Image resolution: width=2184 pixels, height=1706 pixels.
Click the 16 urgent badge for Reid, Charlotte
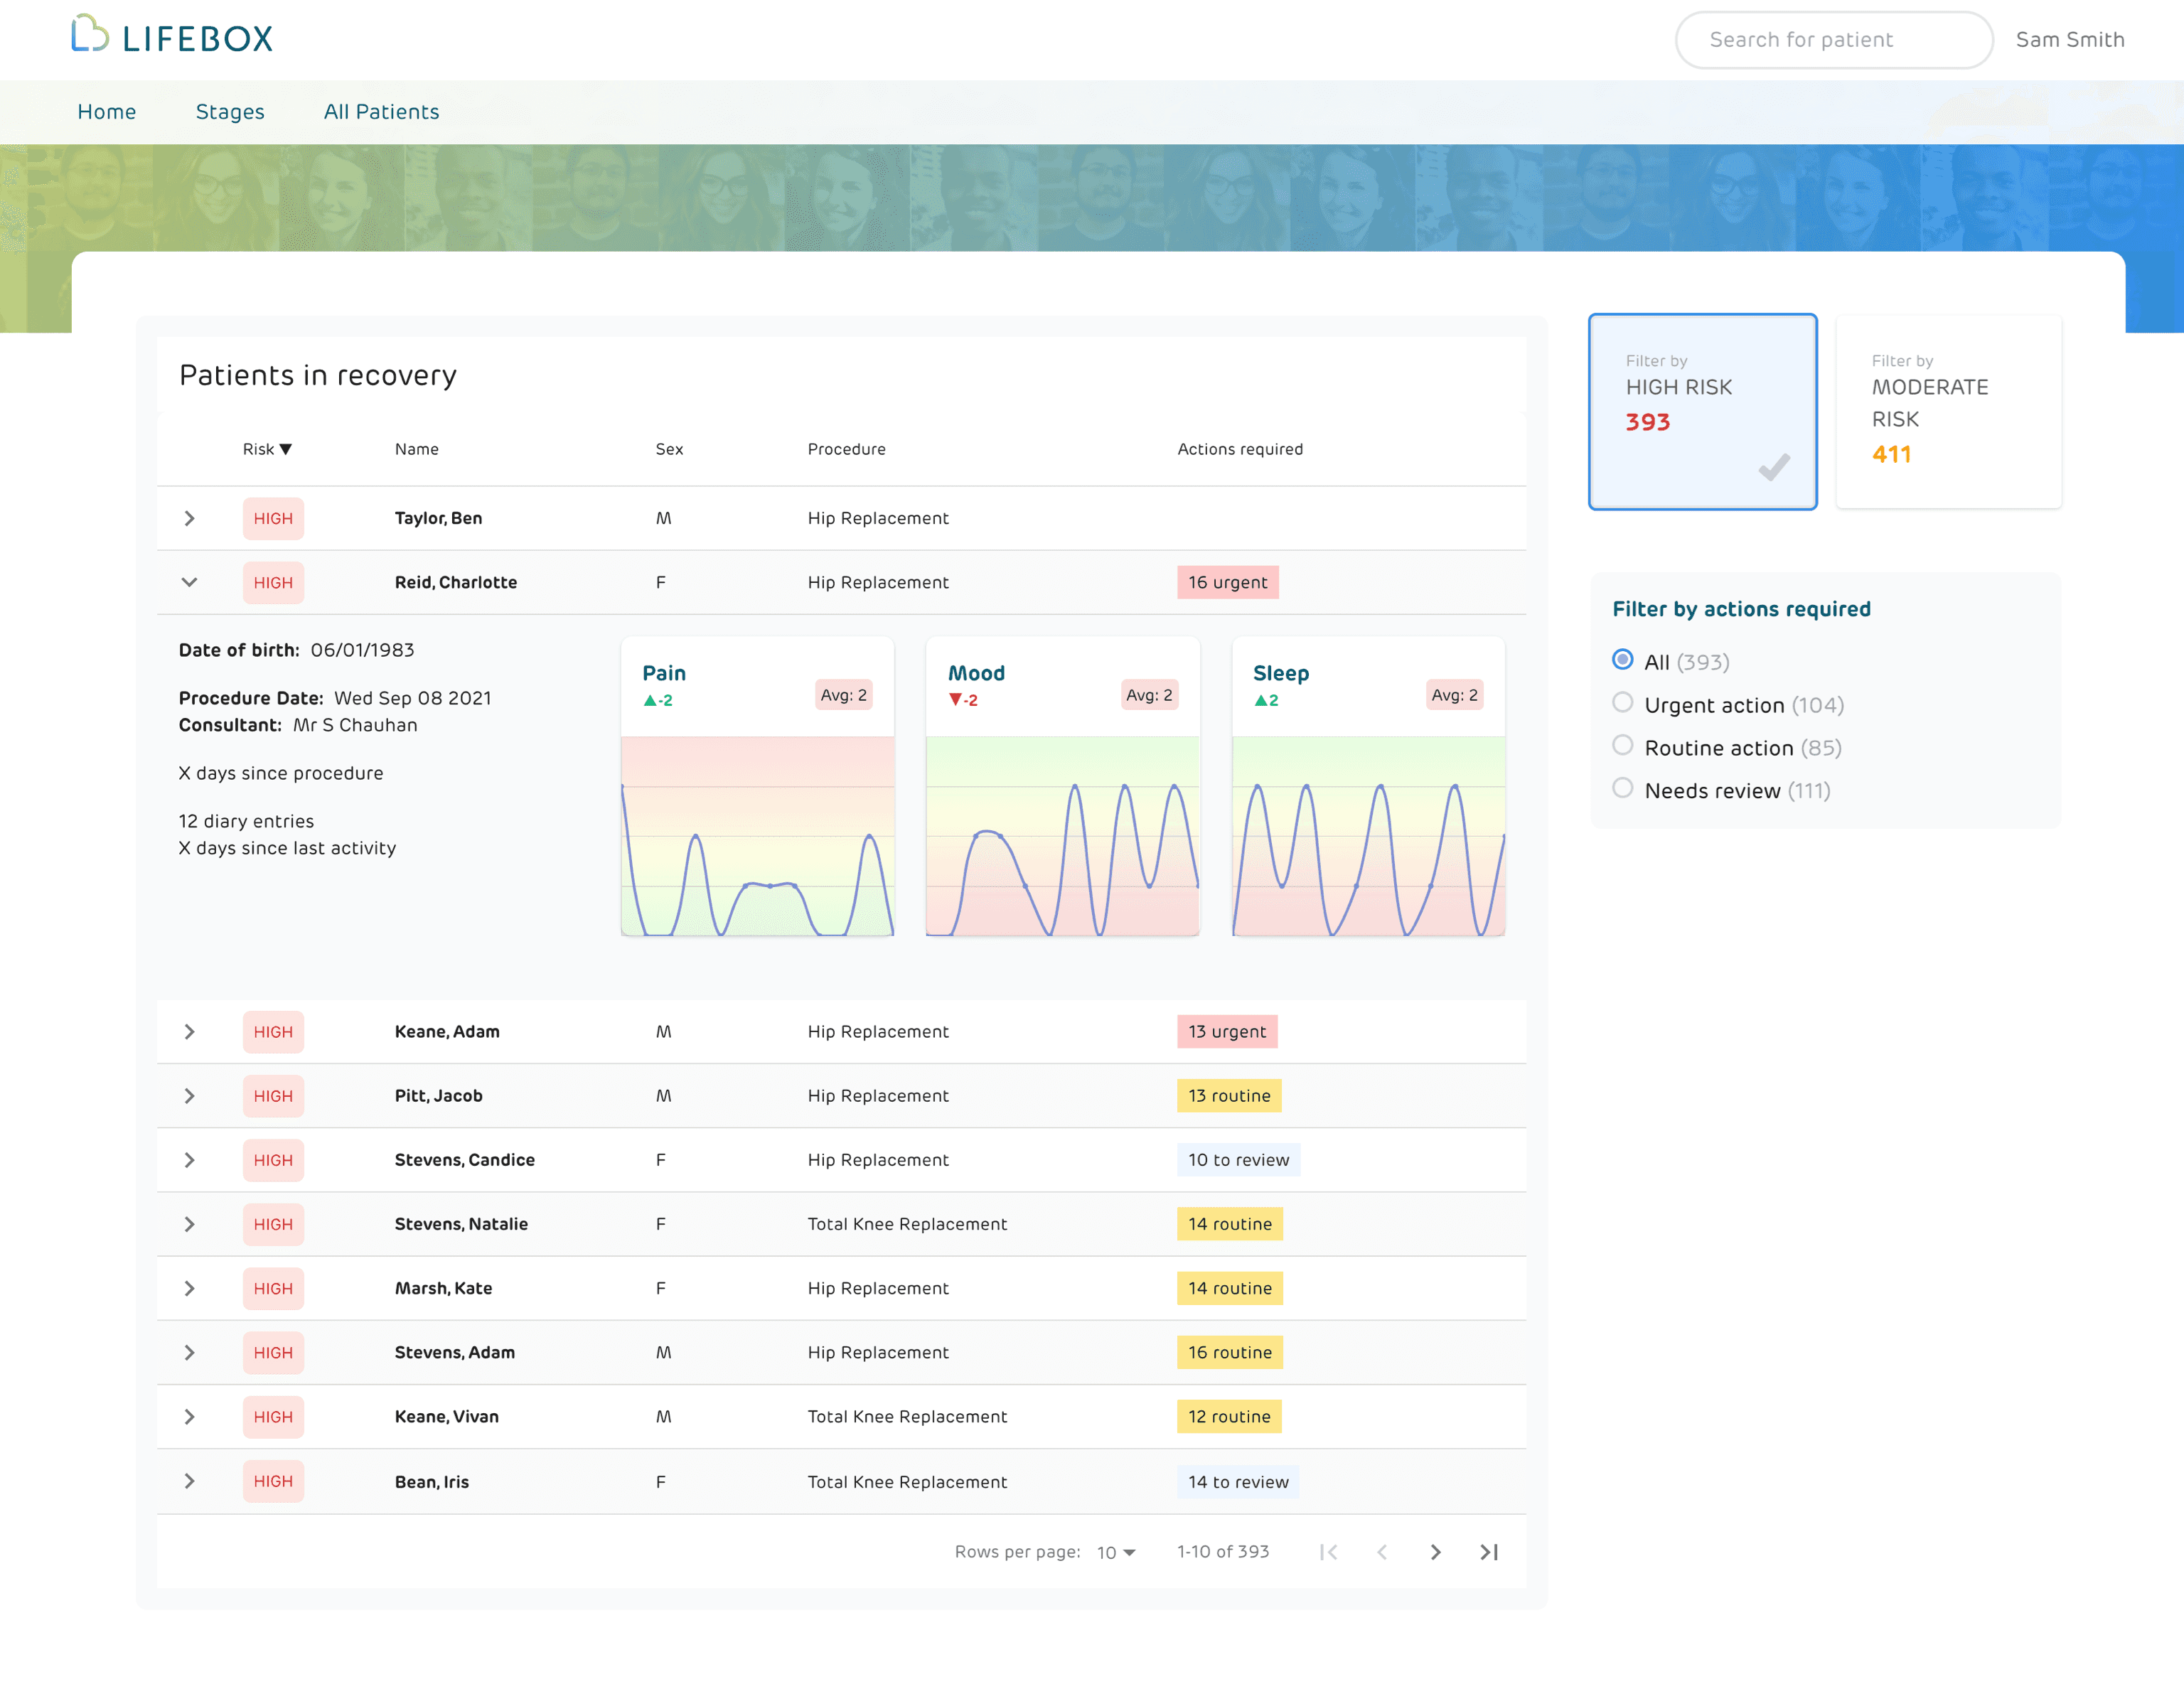[x=1227, y=582]
